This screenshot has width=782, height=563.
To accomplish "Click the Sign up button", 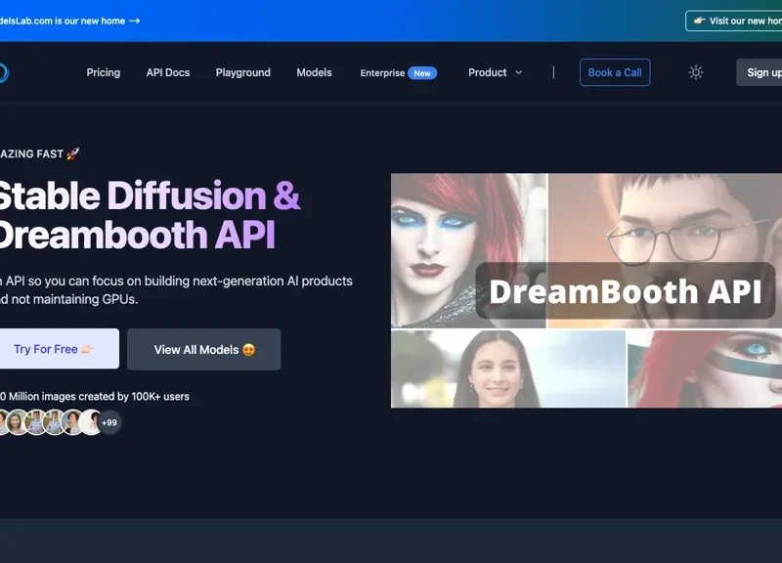I will (760, 72).
